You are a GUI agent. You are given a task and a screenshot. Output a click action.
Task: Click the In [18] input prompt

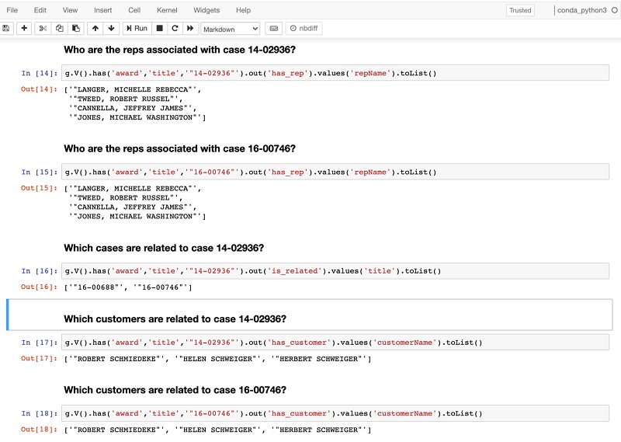[40, 413]
